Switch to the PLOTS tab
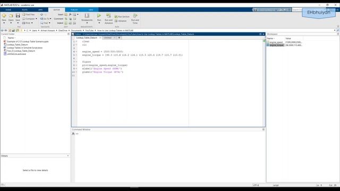Image resolution: width=340 pixels, height=191 pixels. 24,10
